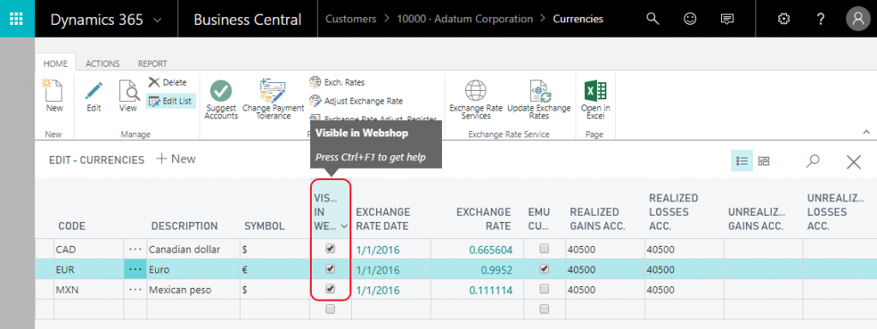Image resolution: width=877 pixels, height=329 pixels.
Task: Go to 10000 · Adatum Corporation breadcrumb
Action: (x=465, y=19)
